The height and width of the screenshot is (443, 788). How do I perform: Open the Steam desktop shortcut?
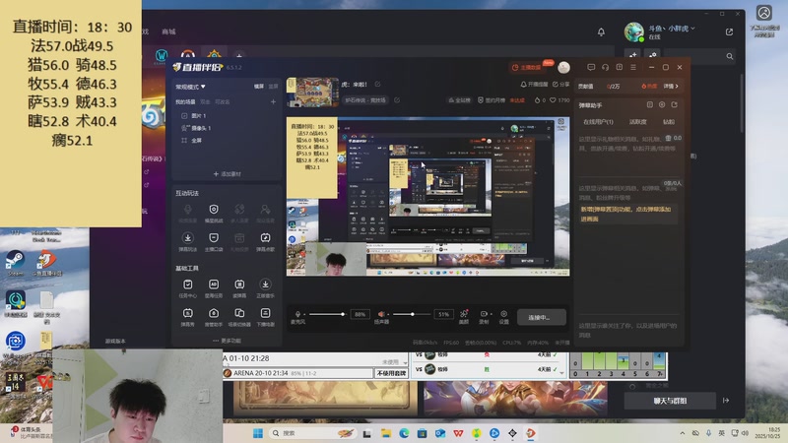tap(15, 263)
